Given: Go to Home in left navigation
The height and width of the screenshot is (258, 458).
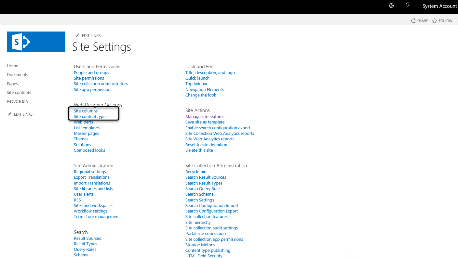Looking at the screenshot, I should (12, 66).
